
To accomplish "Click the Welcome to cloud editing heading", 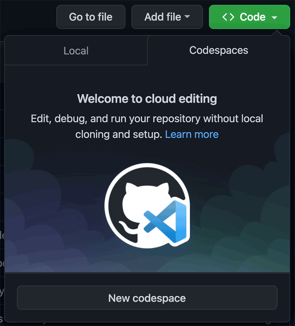I will click(147, 99).
